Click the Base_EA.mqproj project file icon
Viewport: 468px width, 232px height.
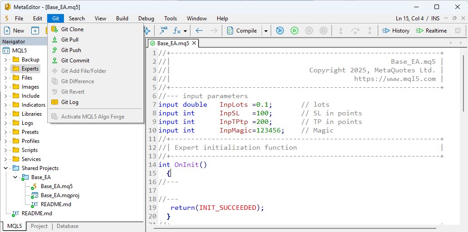pos(34,195)
